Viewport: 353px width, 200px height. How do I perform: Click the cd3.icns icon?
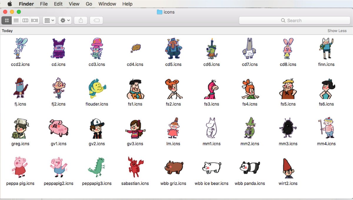click(x=97, y=49)
